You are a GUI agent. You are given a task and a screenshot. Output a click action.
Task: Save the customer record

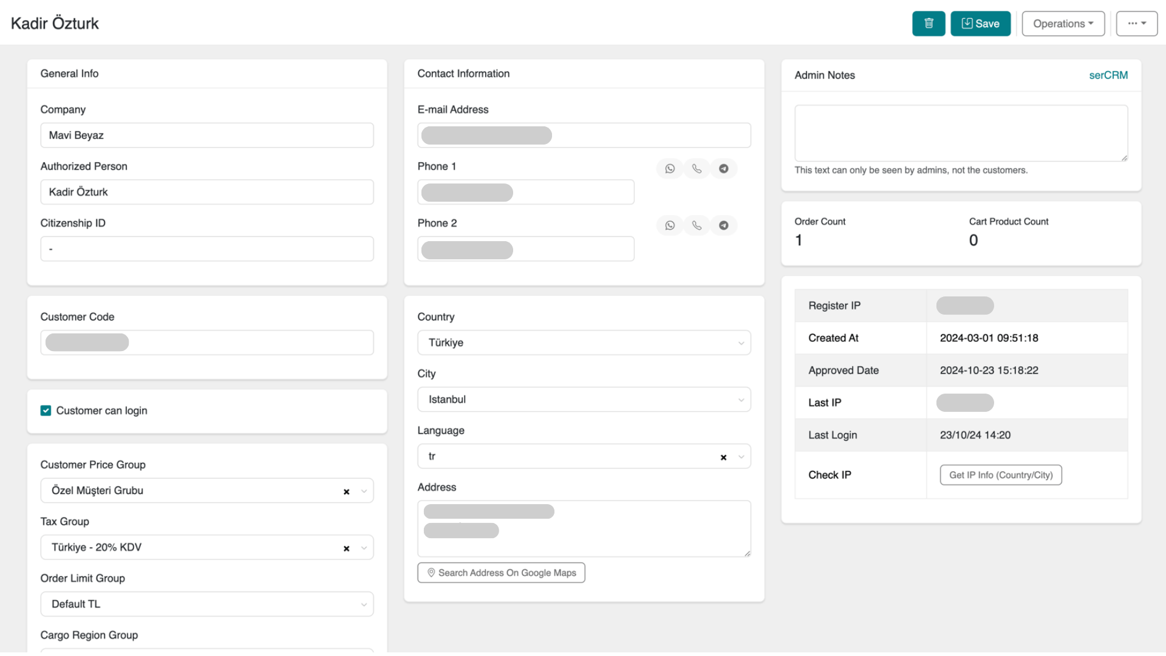(x=980, y=23)
